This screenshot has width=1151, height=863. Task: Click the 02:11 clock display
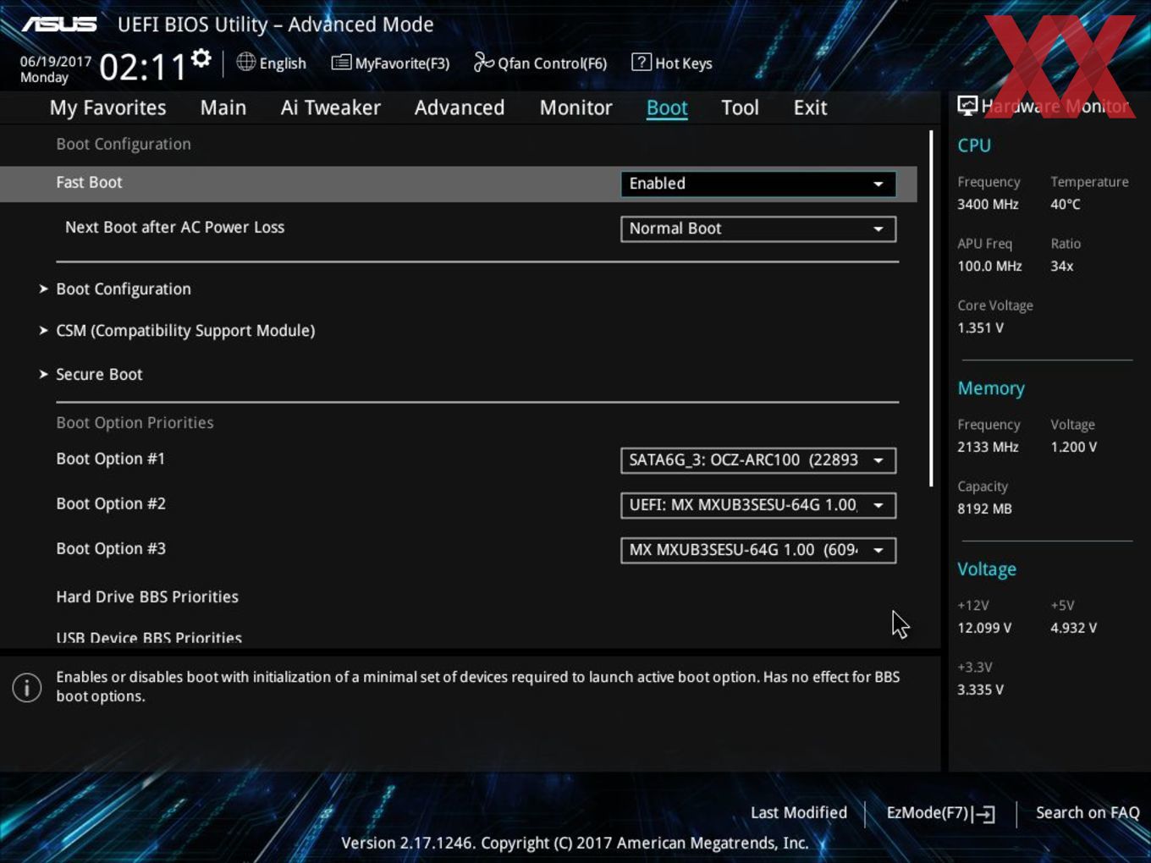point(142,67)
